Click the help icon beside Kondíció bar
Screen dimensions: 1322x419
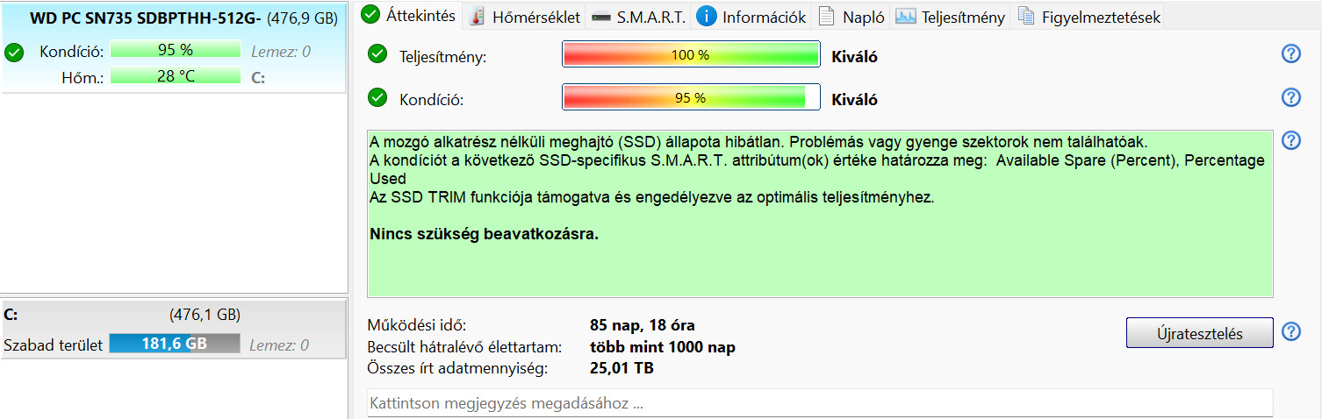[x=1290, y=97]
